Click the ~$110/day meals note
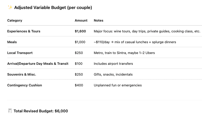 135,42
